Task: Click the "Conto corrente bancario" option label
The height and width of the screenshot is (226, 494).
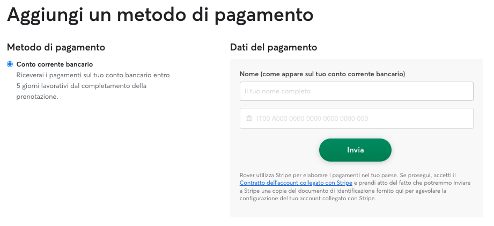Action: click(55, 64)
